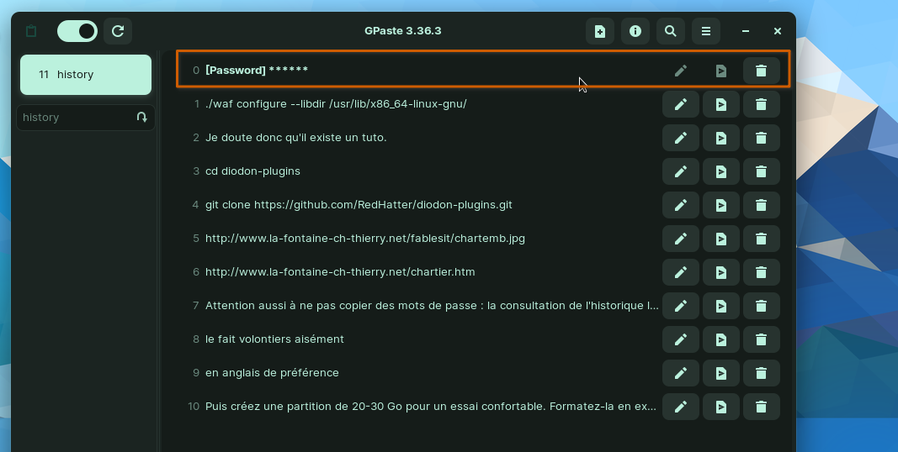Screen dimensions: 898x452
Task: Edit the 'git clone' entry
Action: coord(681,205)
